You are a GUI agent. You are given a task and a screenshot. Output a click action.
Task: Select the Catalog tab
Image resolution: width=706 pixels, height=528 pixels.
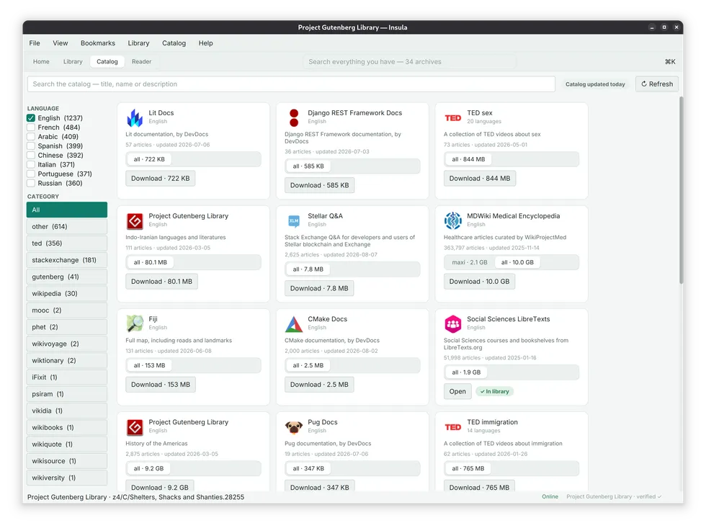click(x=107, y=62)
